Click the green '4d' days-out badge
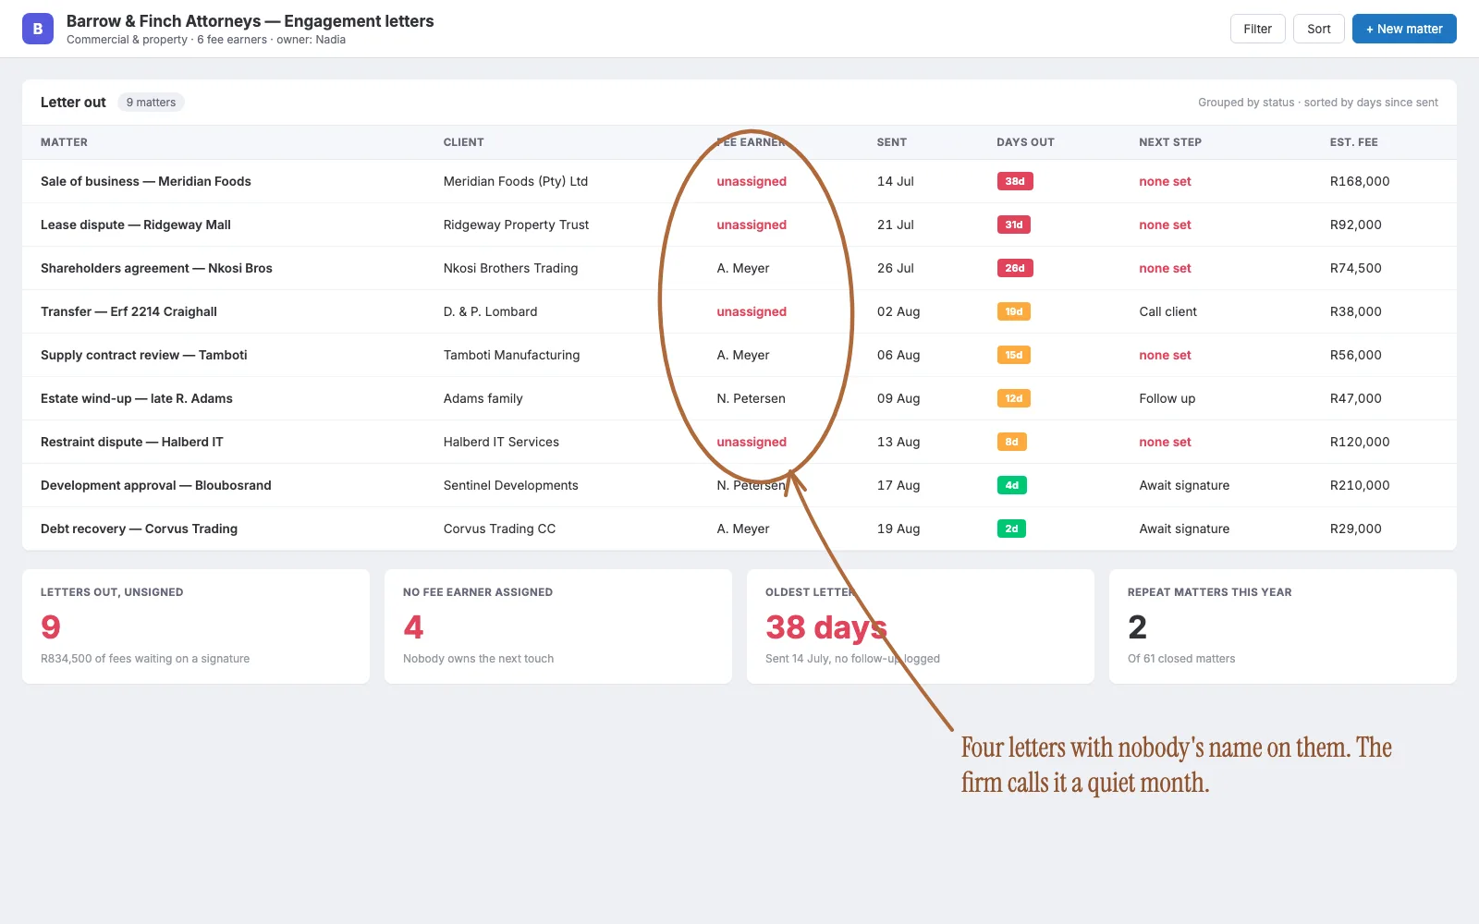The height and width of the screenshot is (924, 1479). [x=1011, y=485]
